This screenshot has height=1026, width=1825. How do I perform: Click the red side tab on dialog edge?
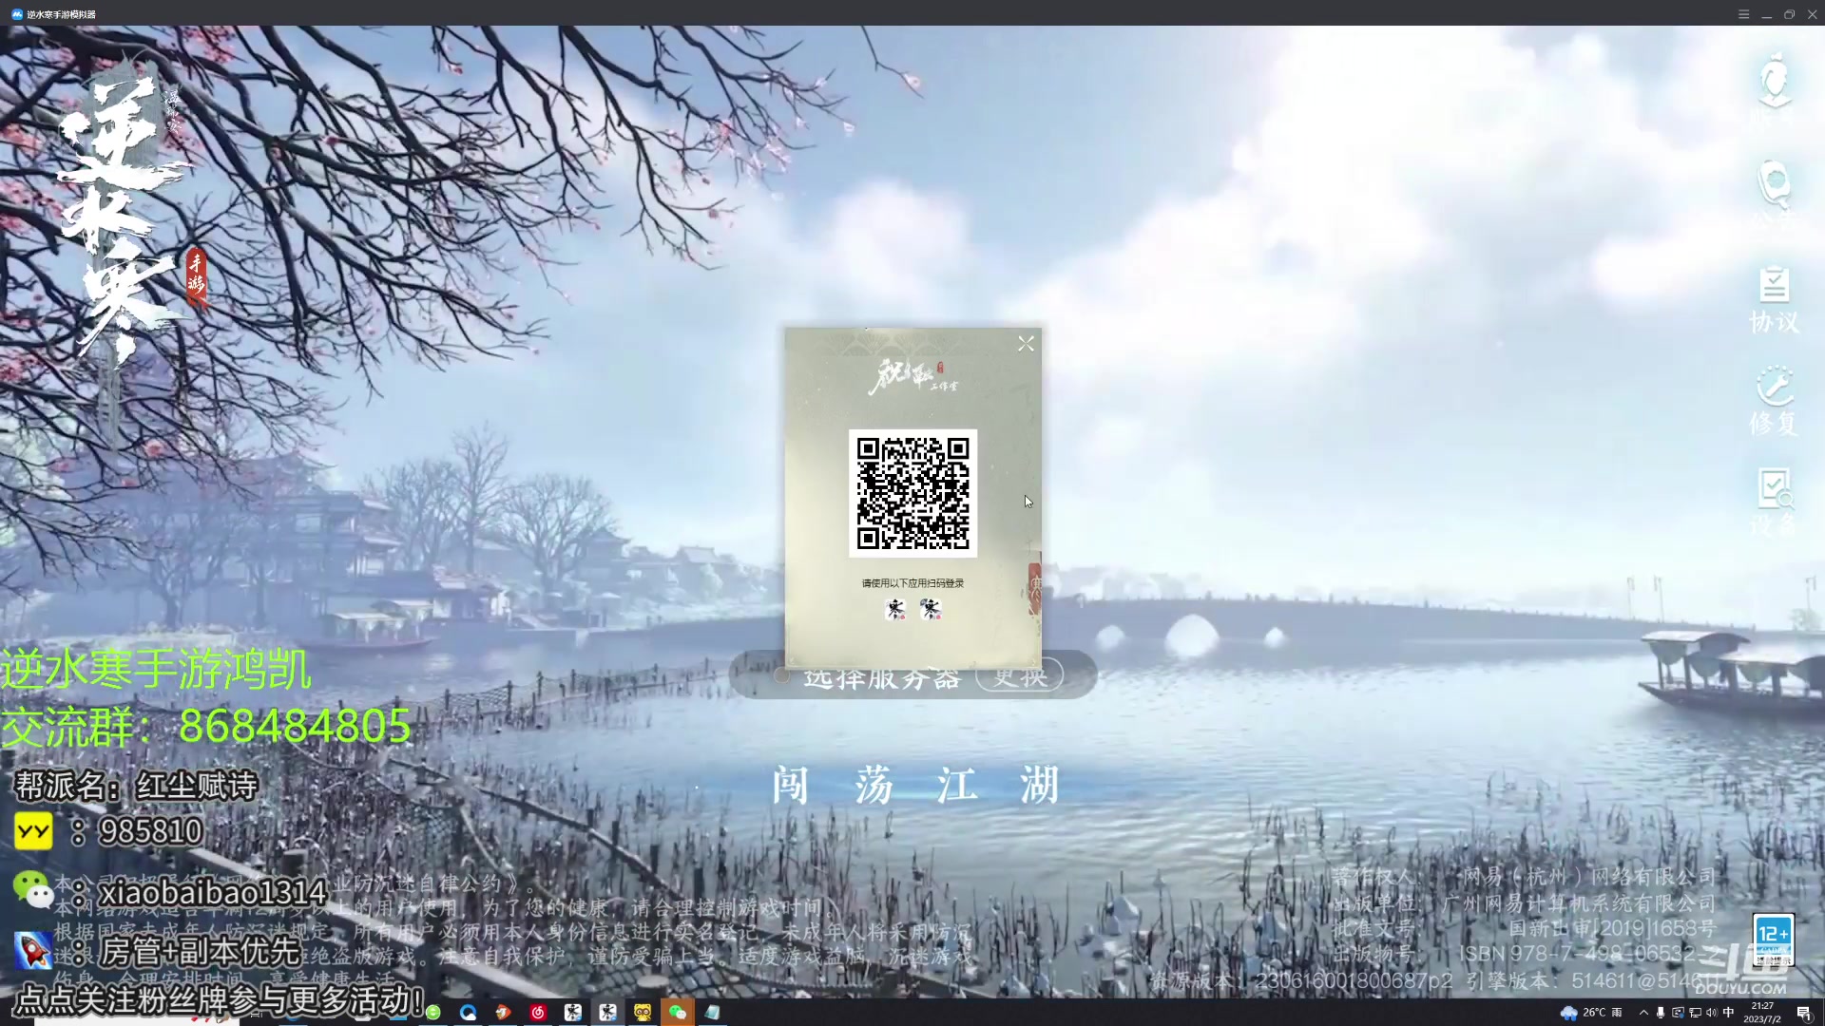1035,589
